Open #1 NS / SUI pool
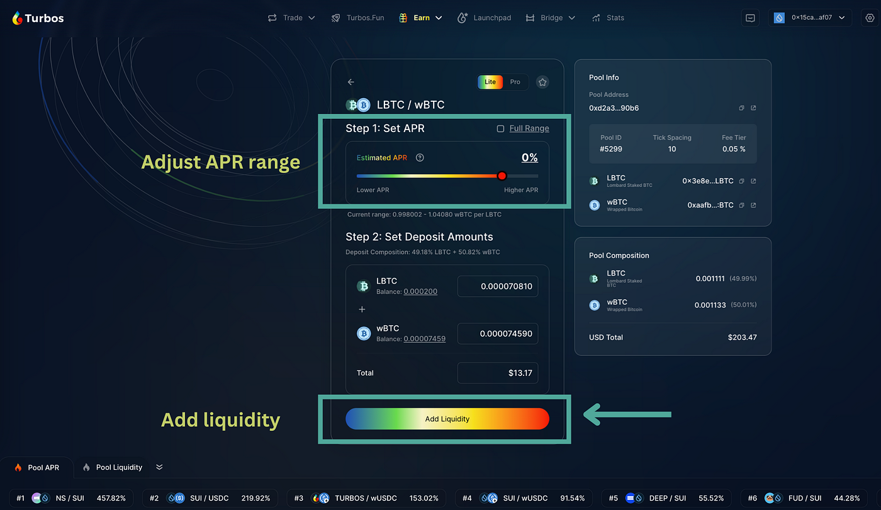The width and height of the screenshot is (881, 510). tap(71, 498)
